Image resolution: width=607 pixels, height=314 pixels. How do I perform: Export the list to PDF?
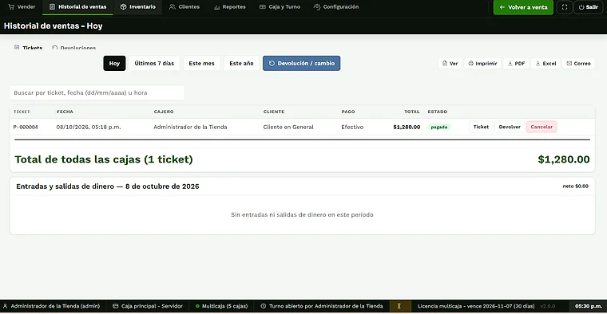click(516, 63)
